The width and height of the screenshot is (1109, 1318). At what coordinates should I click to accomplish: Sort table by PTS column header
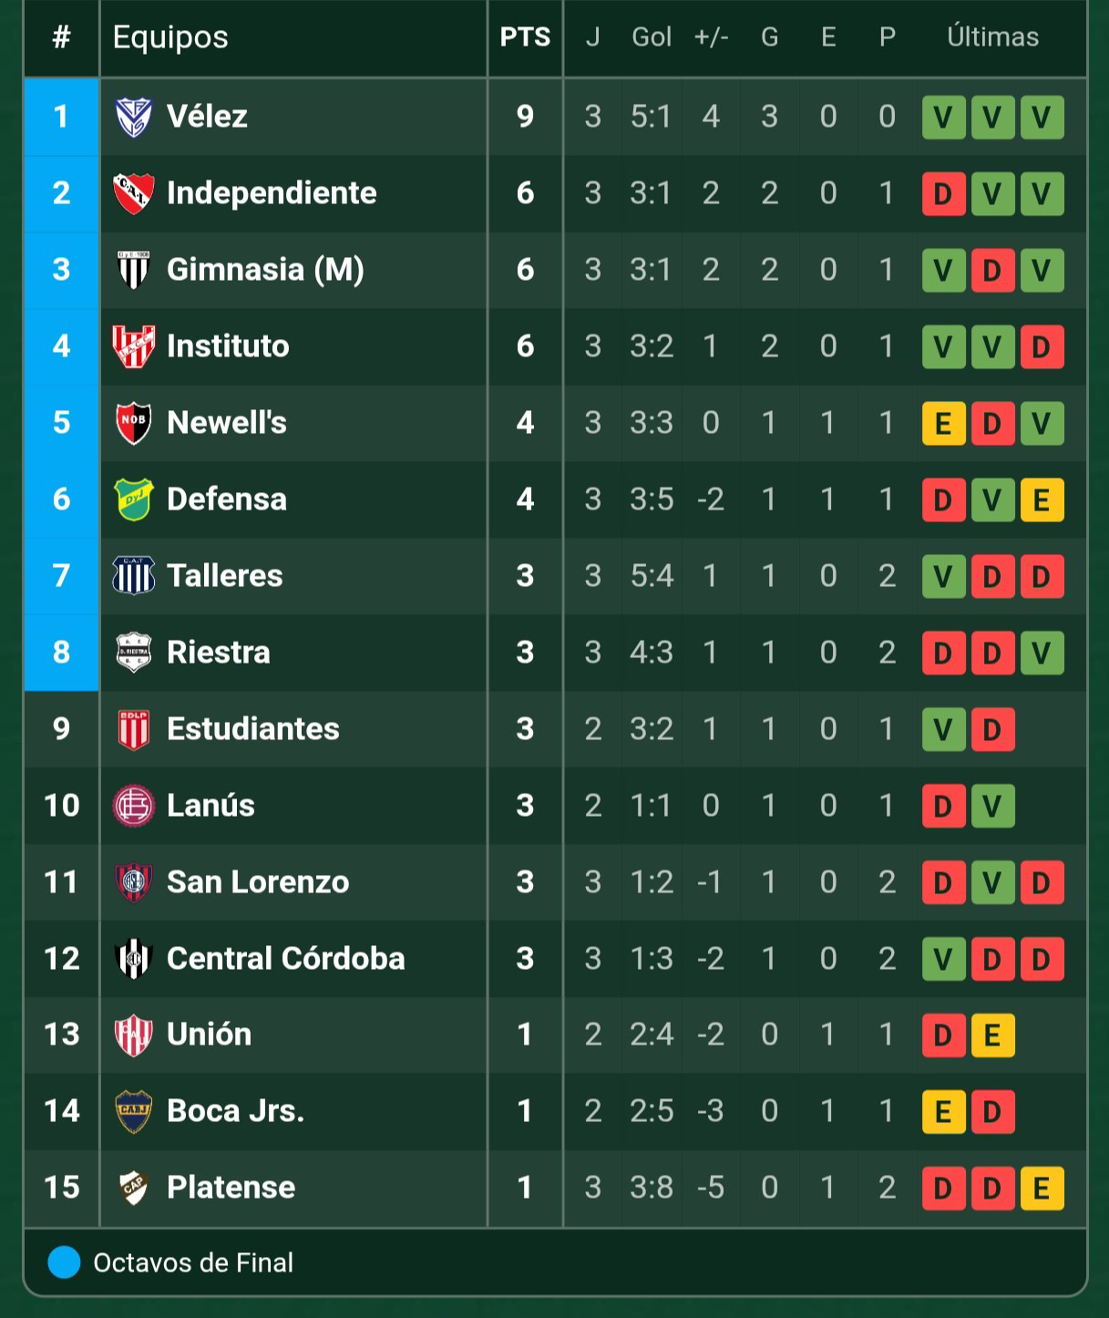tap(525, 37)
